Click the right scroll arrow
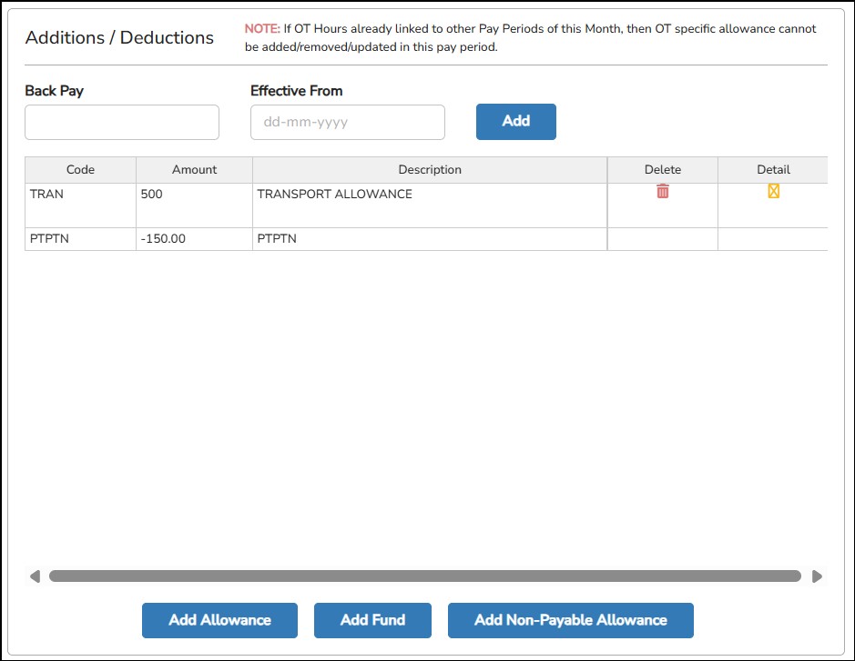 pos(817,576)
